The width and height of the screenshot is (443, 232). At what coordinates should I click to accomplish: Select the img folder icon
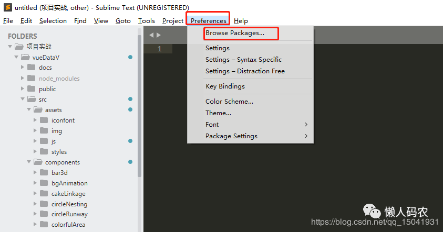click(x=44, y=130)
